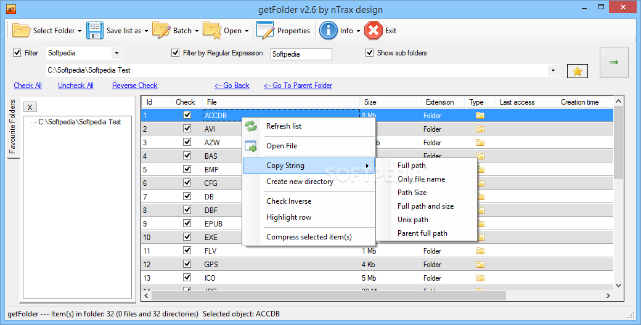Viewport: 641px width, 325px height.
Task: Toggle the DB row checkbox
Action: (187, 196)
